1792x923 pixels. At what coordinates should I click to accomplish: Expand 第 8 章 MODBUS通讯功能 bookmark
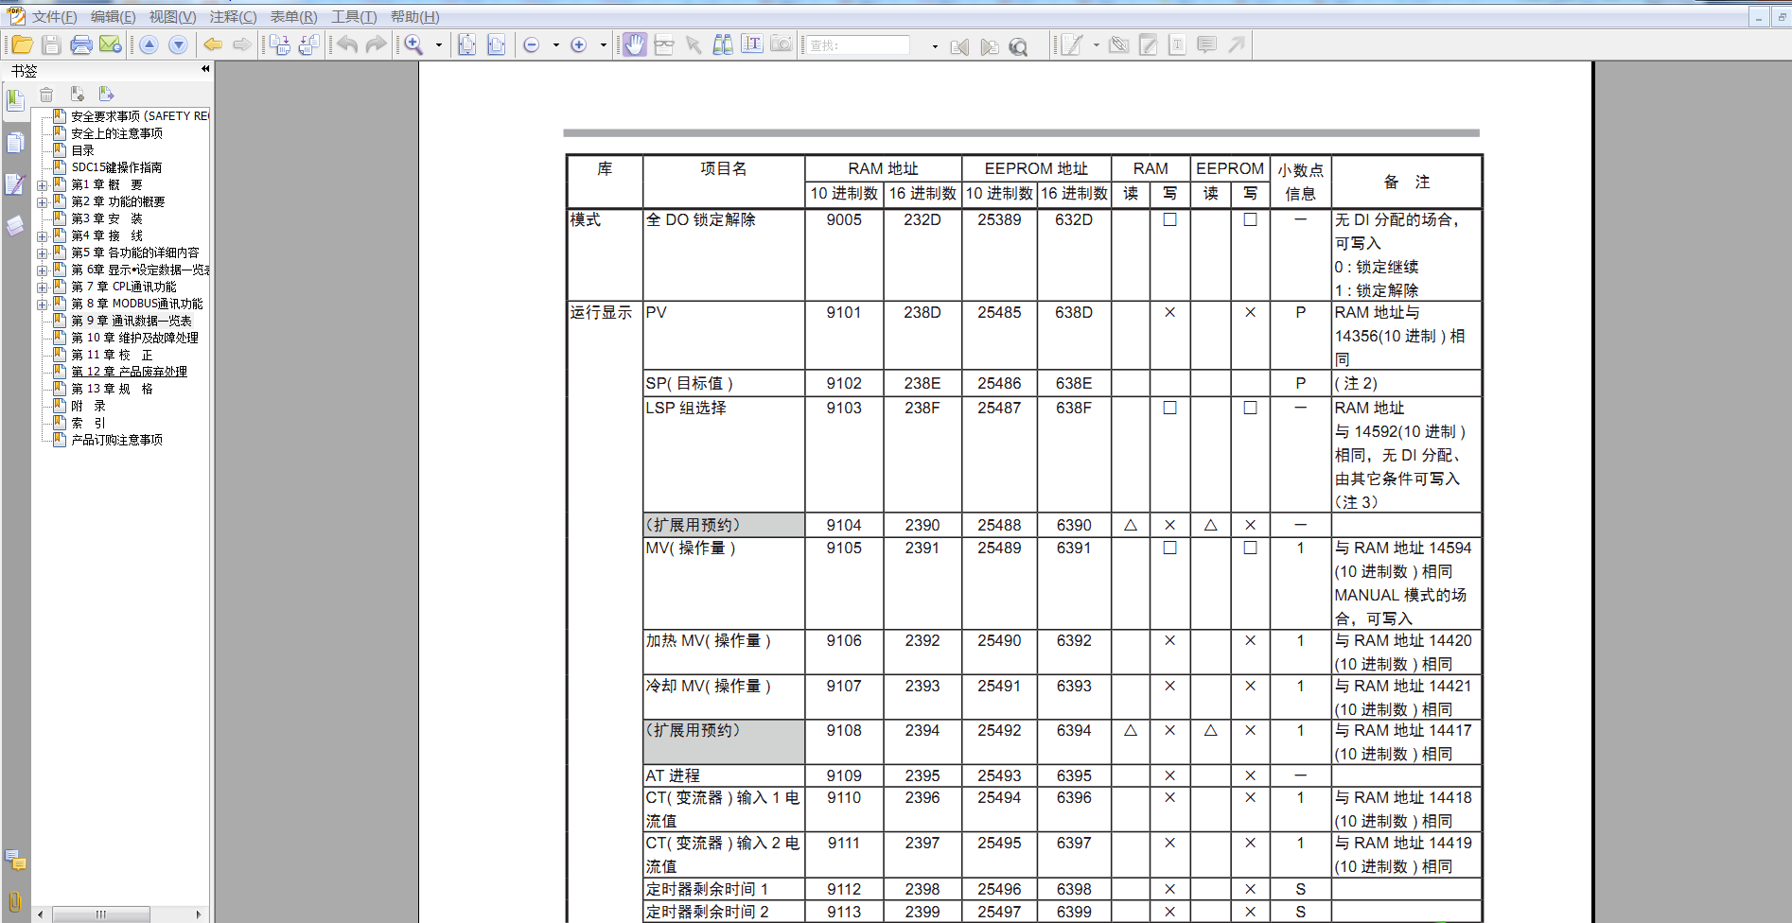pyautogui.click(x=42, y=305)
